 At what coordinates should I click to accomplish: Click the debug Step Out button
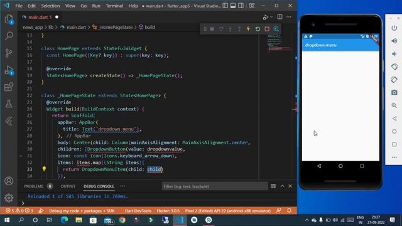point(239,29)
